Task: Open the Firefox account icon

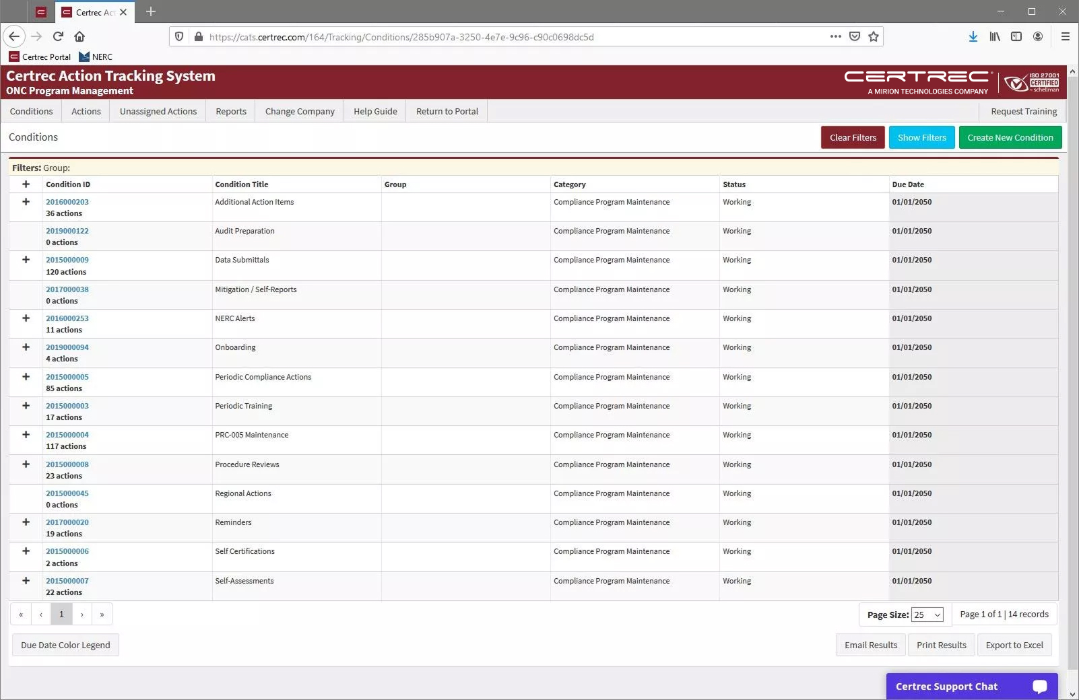Action: click(x=1037, y=36)
